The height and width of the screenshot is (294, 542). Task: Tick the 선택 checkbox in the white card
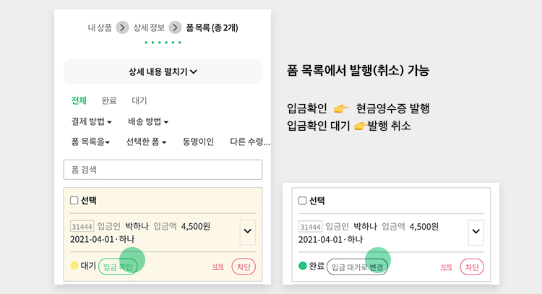[303, 201]
